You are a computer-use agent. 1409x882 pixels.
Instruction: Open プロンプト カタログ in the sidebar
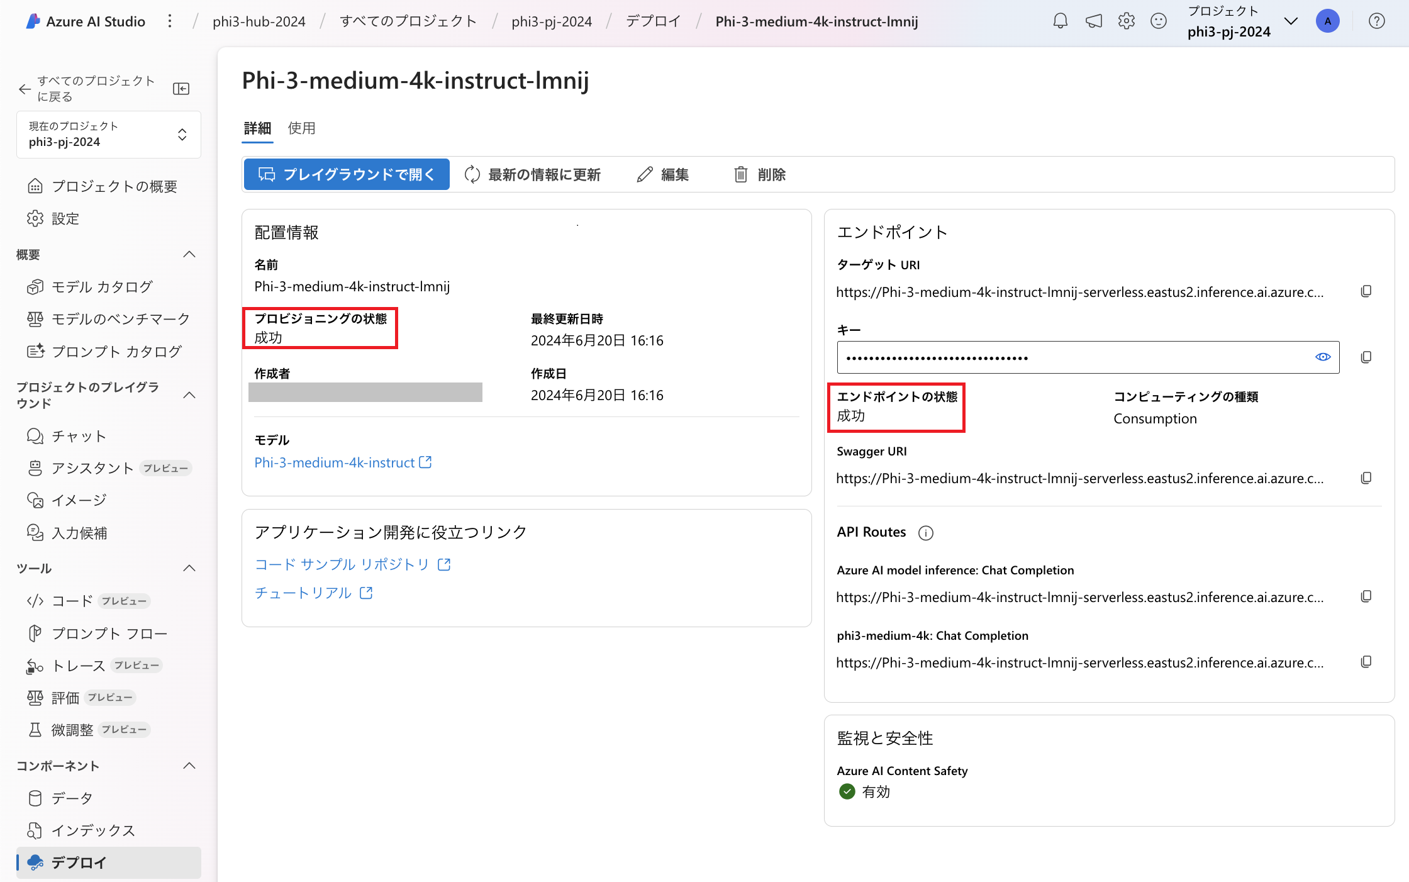pos(109,351)
